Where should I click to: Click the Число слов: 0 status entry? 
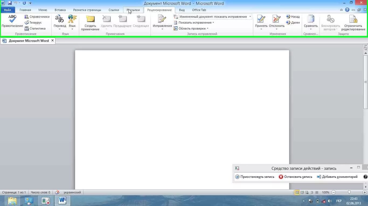pos(40,192)
